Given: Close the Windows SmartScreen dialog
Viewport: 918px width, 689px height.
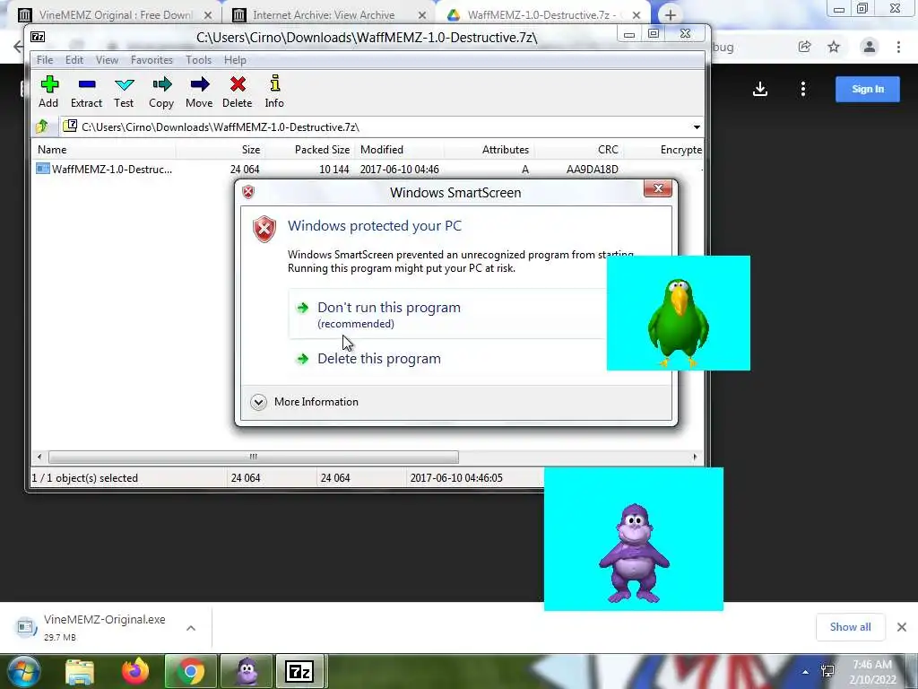Looking at the screenshot, I should click(657, 188).
